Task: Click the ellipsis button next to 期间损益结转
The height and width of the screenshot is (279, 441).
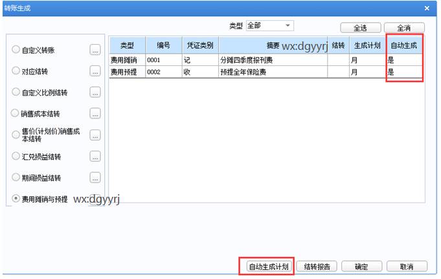Action: 95,178
